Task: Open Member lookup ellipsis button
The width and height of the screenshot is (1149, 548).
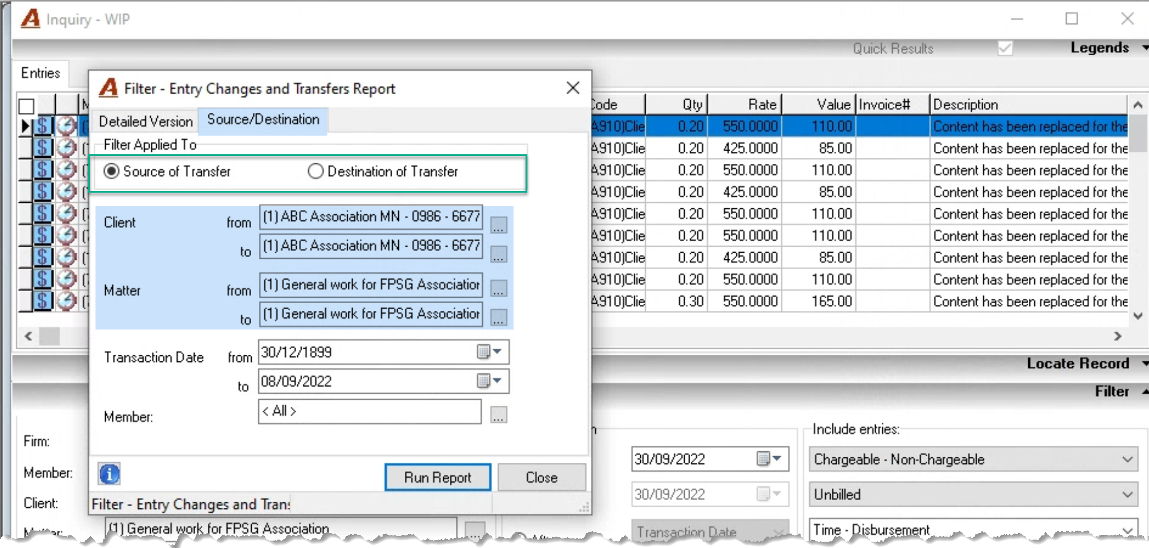Action: [499, 414]
